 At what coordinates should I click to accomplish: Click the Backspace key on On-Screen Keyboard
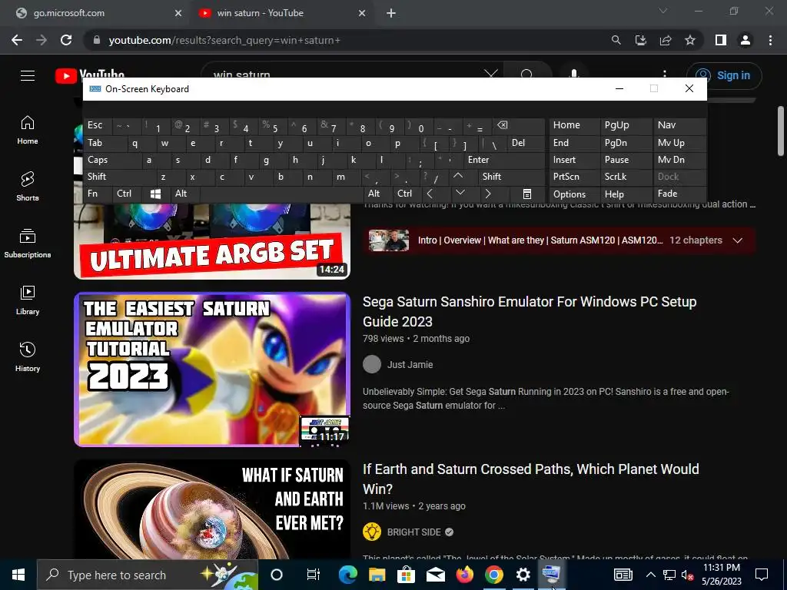519,125
